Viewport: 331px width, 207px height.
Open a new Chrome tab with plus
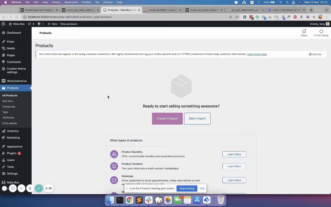coord(311,10)
